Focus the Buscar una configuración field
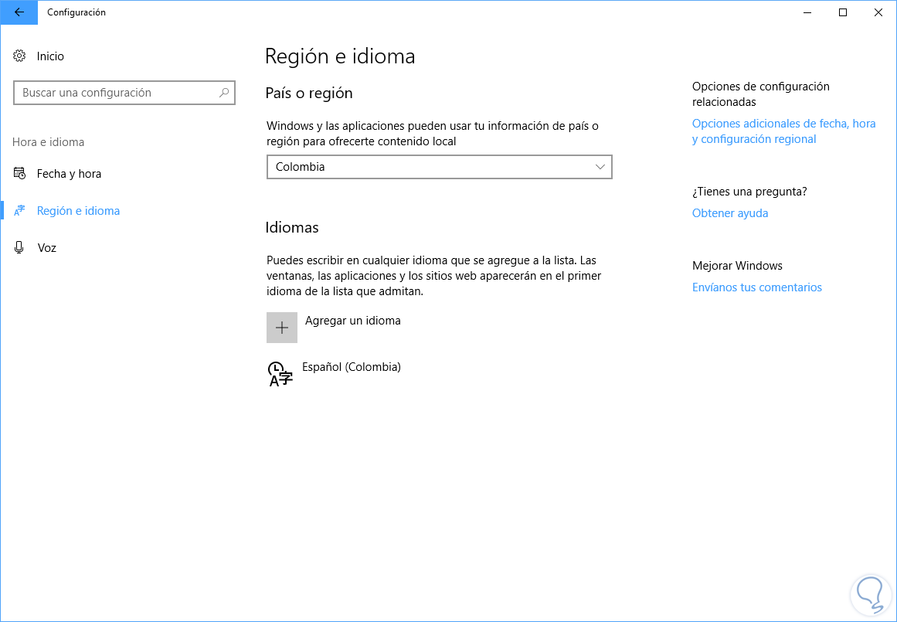This screenshot has width=897, height=622. pos(124,93)
